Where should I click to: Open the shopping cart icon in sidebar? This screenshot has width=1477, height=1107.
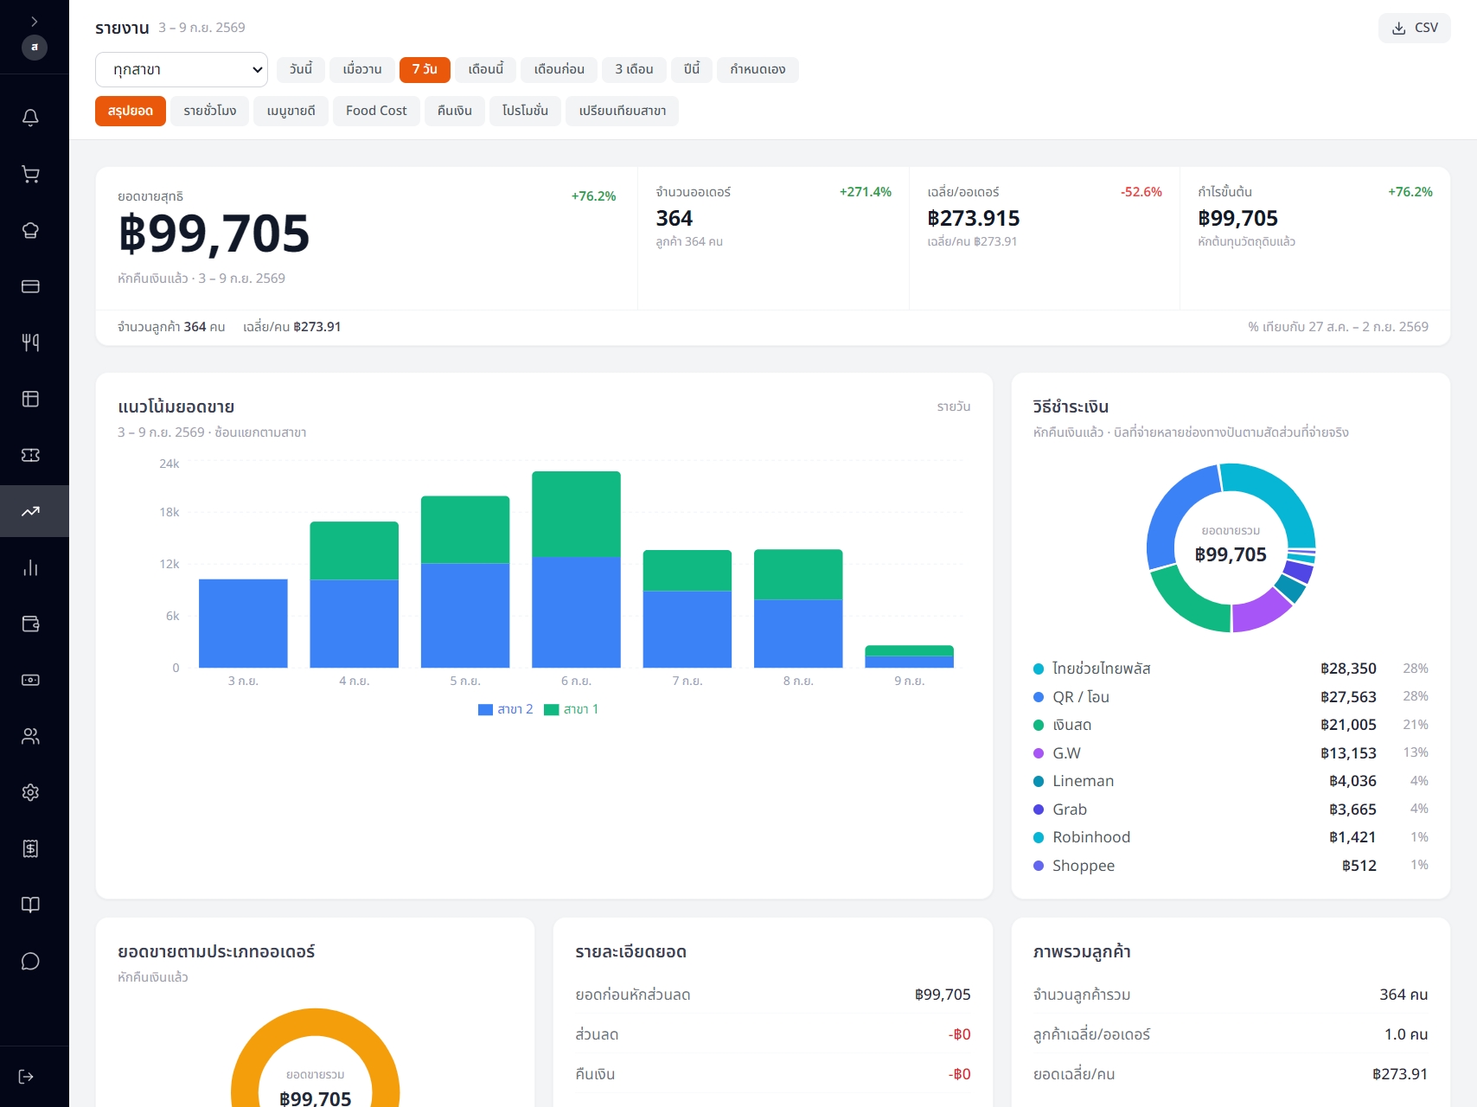pyautogui.click(x=30, y=174)
